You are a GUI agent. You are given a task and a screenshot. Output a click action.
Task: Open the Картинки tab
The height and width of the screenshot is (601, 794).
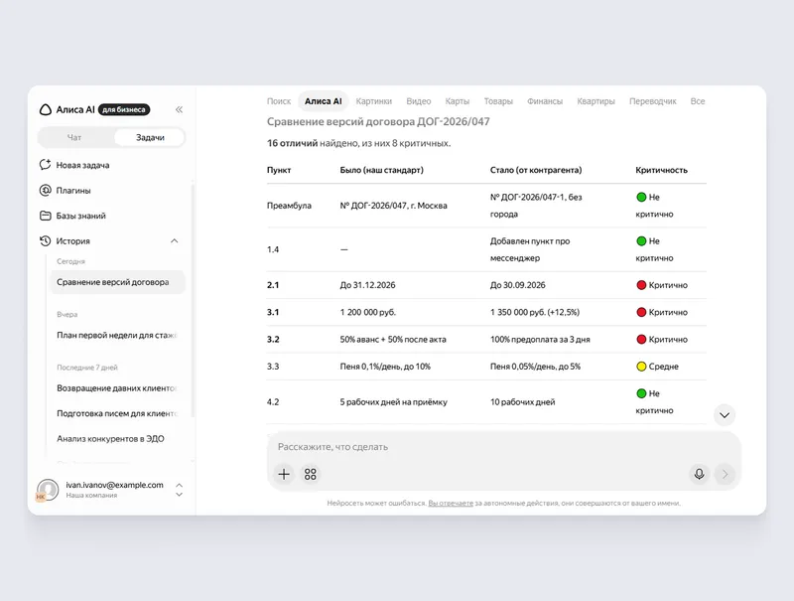click(374, 101)
